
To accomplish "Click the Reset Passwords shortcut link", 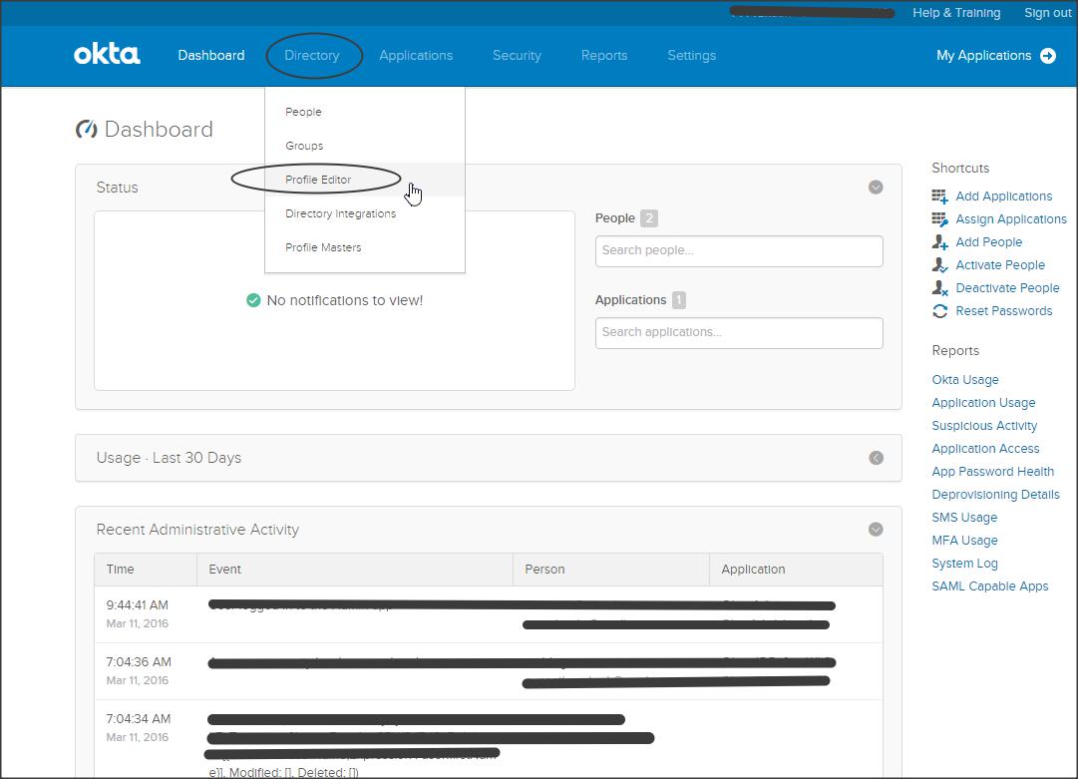I will point(1004,311).
